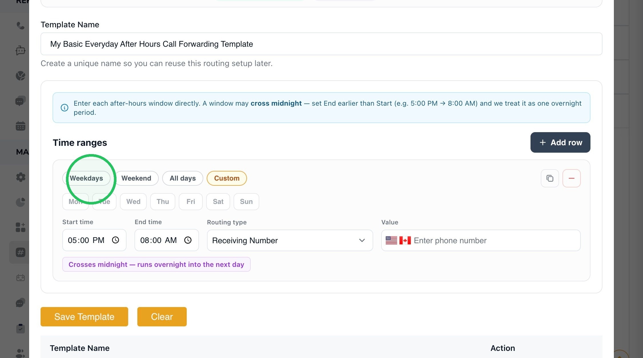Click the Template Name table column header
This screenshot has width=643, height=358.
point(80,348)
